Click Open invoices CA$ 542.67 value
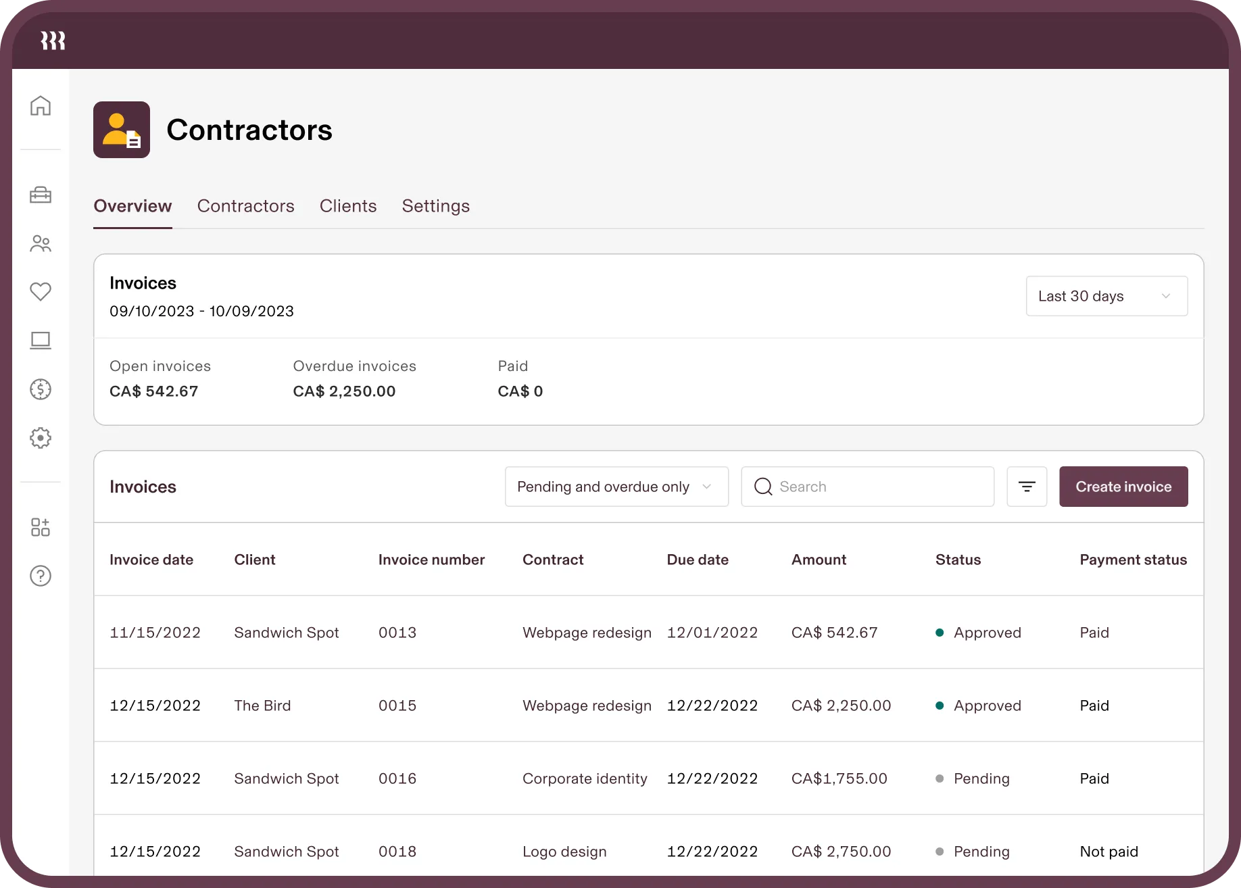 click(x=154, y=391)
